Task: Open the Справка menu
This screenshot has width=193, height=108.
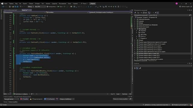Action: 75,4
